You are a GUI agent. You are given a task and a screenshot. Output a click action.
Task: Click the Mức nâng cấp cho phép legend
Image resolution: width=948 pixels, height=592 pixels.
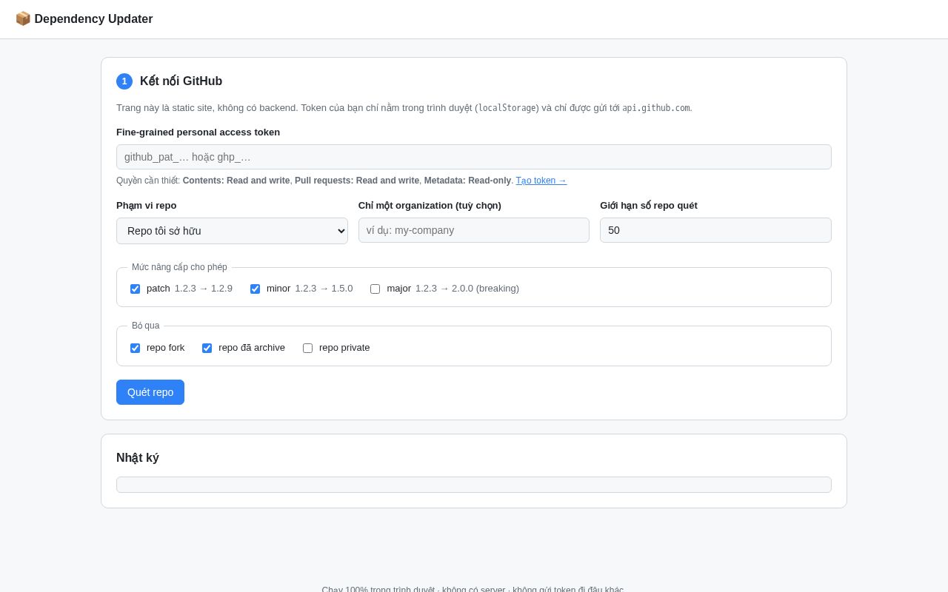click(179, 267)
